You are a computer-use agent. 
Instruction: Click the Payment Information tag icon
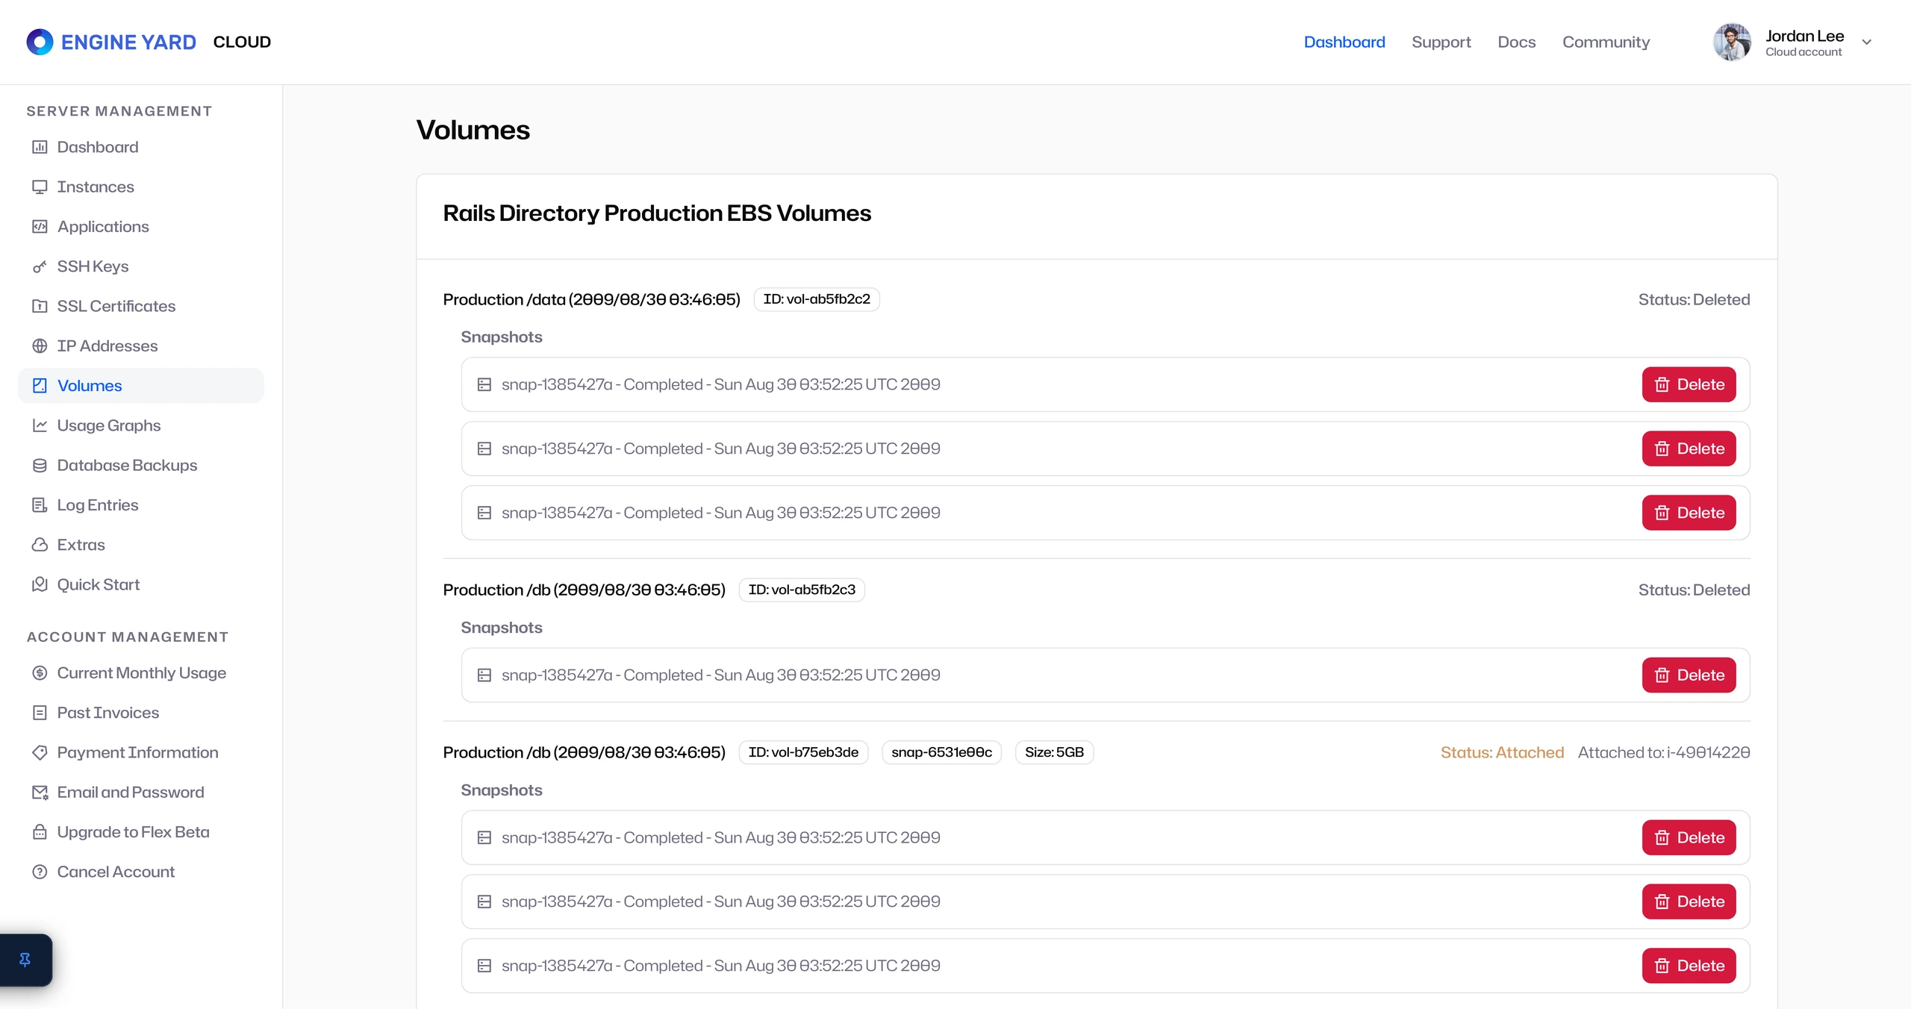point(40,753)
